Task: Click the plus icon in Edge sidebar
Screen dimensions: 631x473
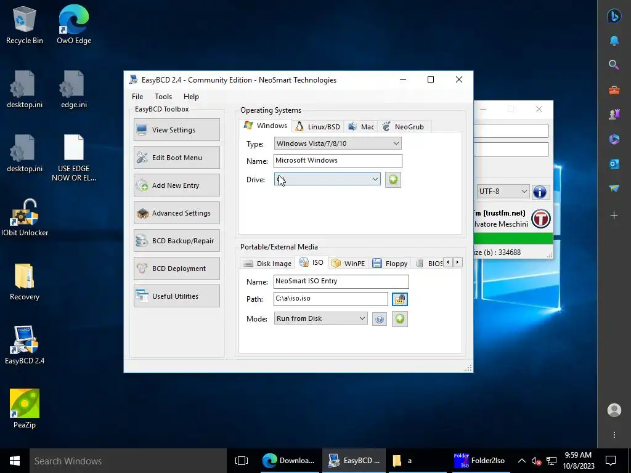Action: click(614, 216)
